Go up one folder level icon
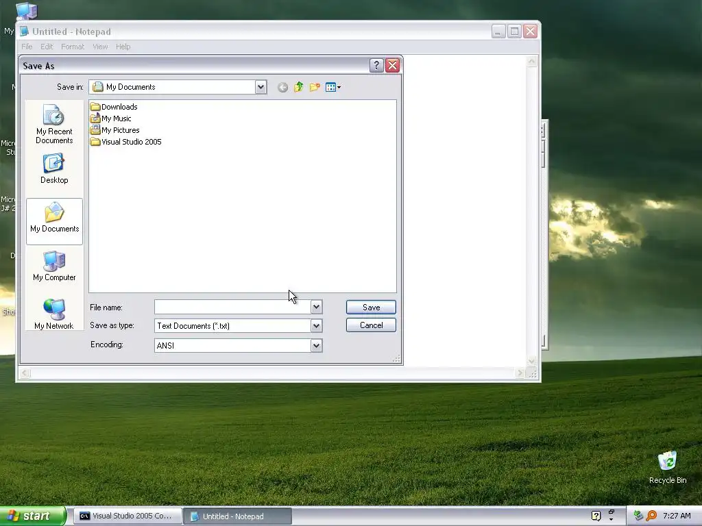Viewport: 702px width, 526px height. click(x=299, y=87)
